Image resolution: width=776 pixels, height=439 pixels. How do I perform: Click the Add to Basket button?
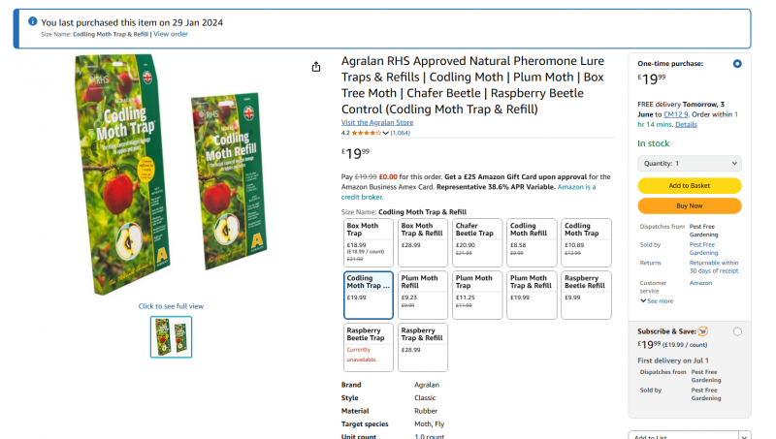tap(689, 185)
